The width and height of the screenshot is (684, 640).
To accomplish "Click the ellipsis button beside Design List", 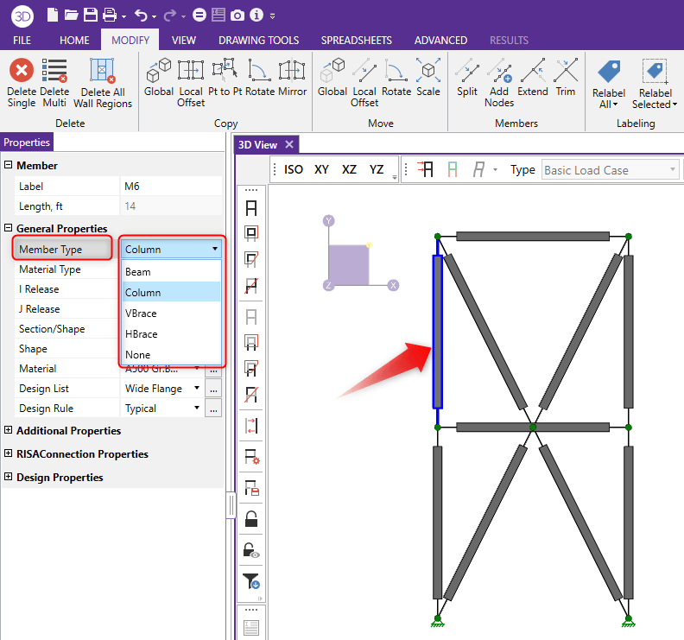I will pos(213,389).
